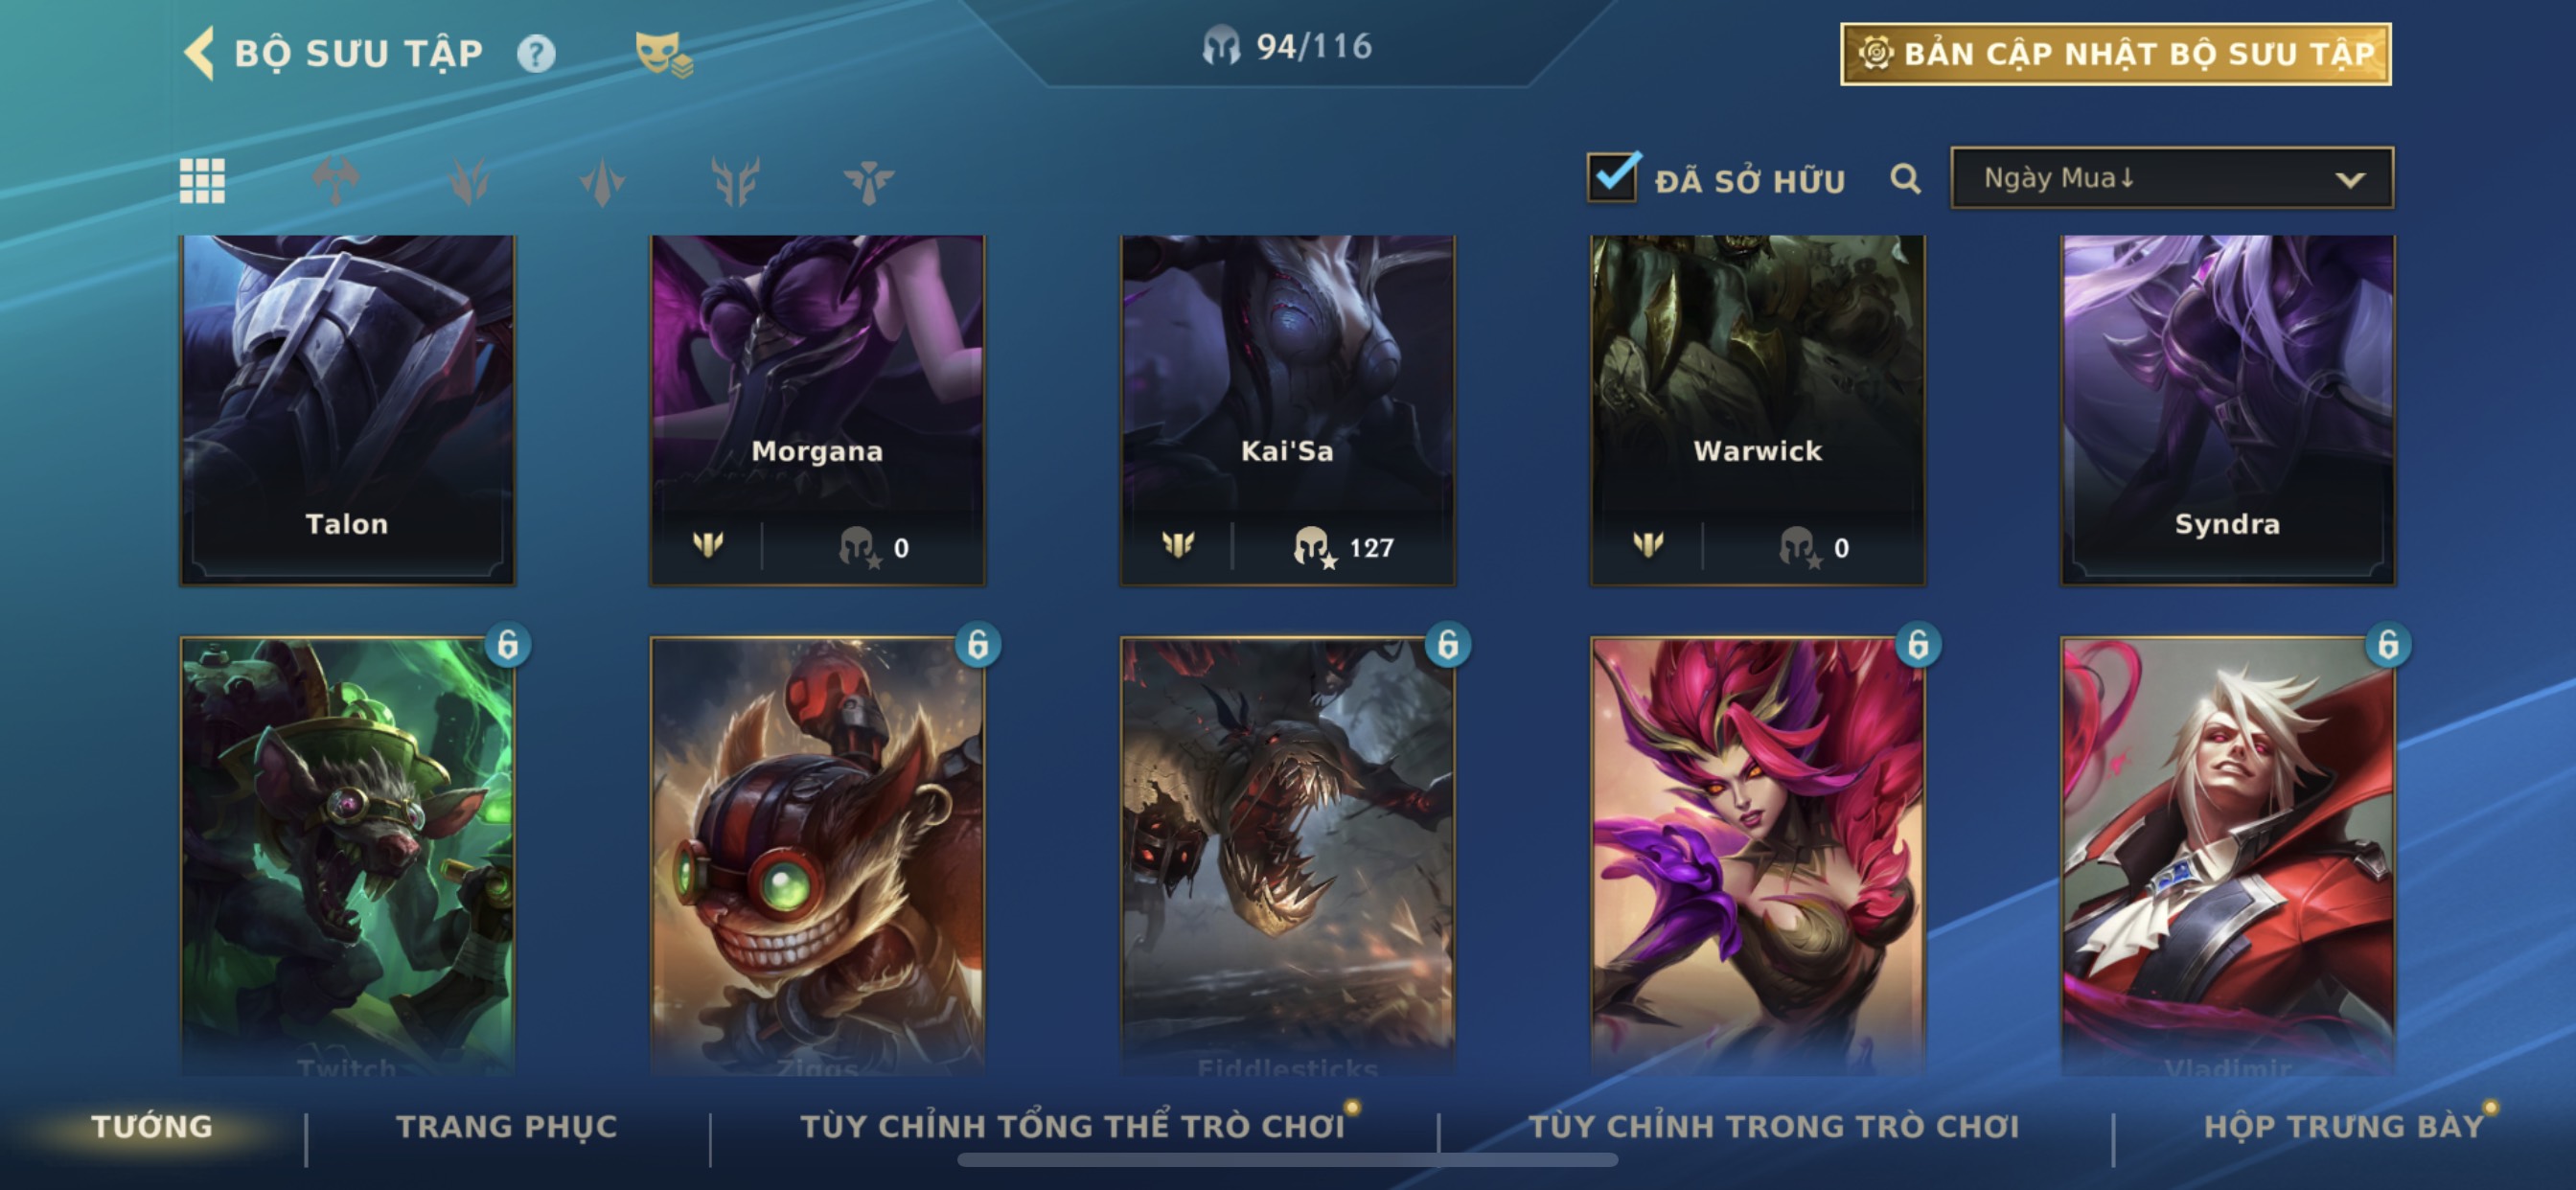Tap the lock badge on Vladimir card
The image size is (2576, 1190).
pyautogui.click(x=2388, y=645)
